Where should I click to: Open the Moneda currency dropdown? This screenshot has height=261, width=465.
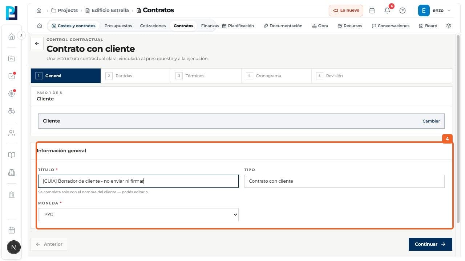pos(138,215)
